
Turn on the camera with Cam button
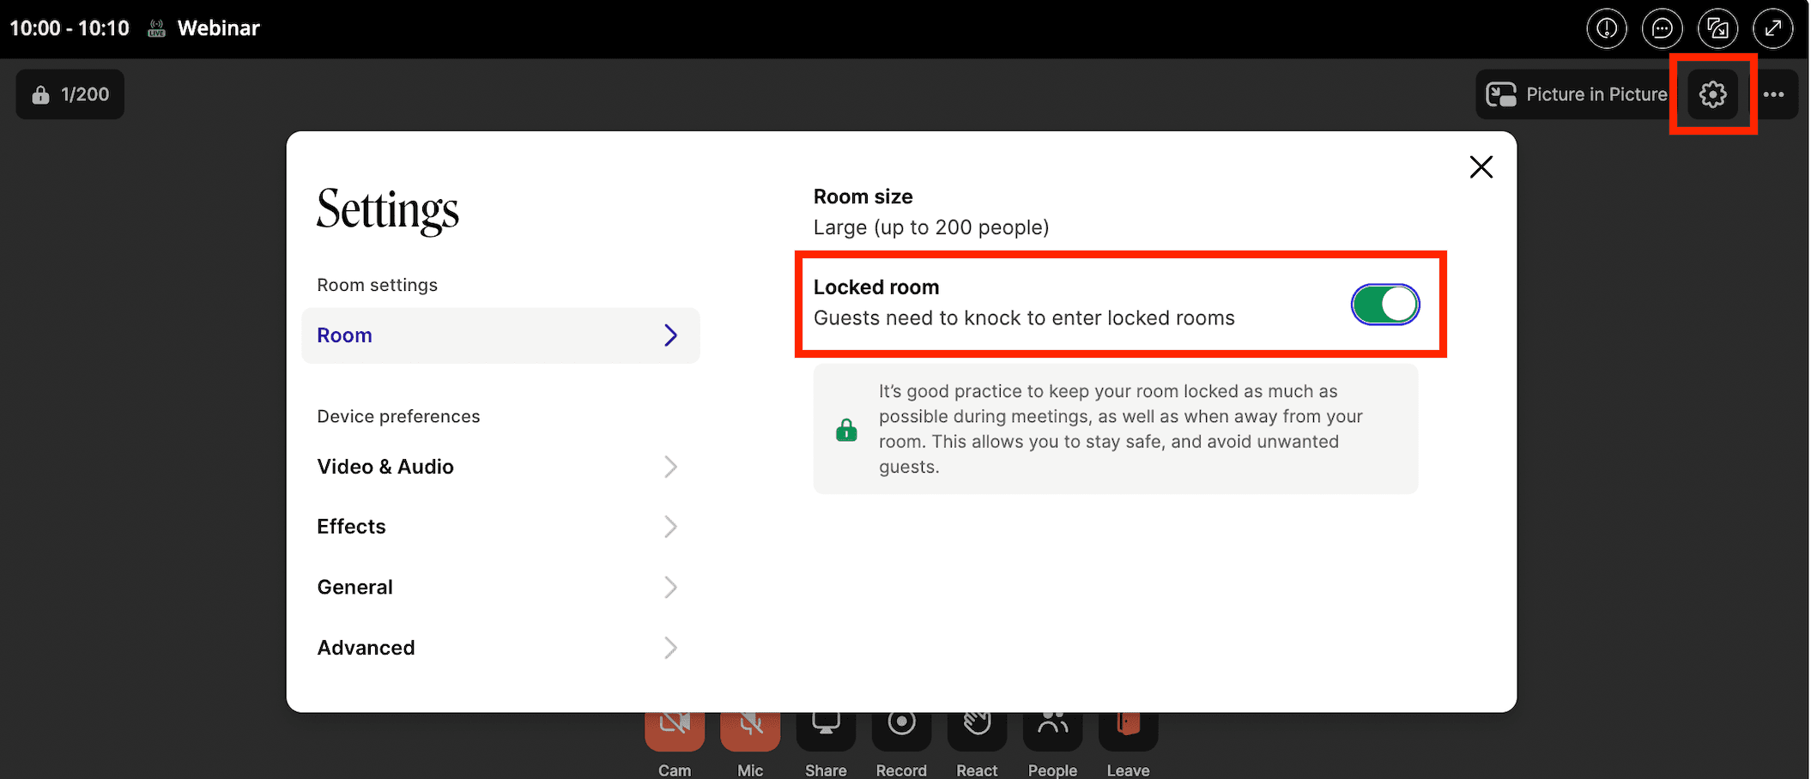[675, 726]
